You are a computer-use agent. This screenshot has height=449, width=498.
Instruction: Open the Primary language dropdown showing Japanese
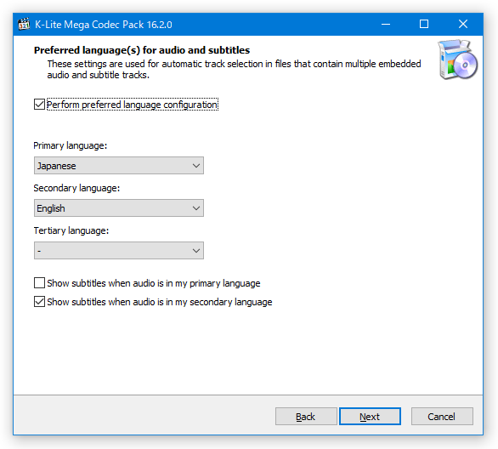[119, 166]
